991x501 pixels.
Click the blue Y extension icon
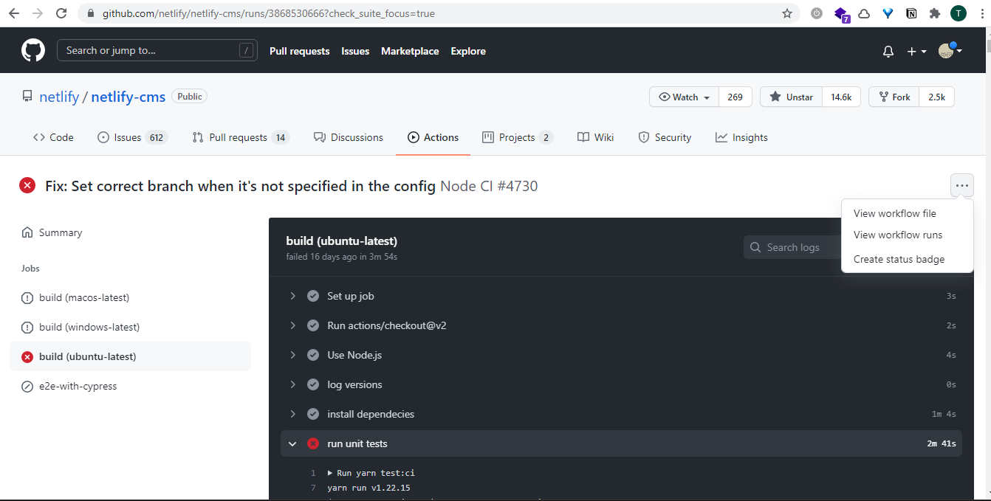point(888,13)
